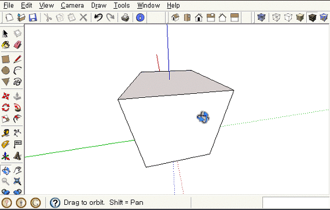Click the Zoom Extents tool

tap(17, 182)
